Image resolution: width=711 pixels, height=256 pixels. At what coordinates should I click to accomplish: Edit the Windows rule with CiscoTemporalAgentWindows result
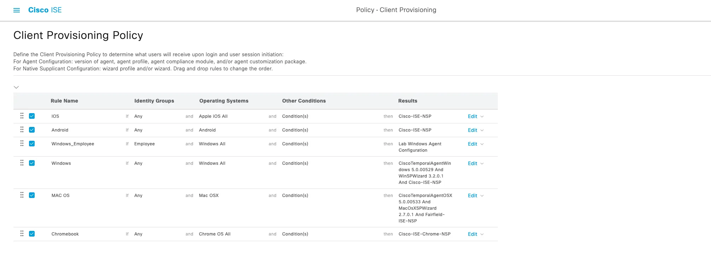coord(472,163)
